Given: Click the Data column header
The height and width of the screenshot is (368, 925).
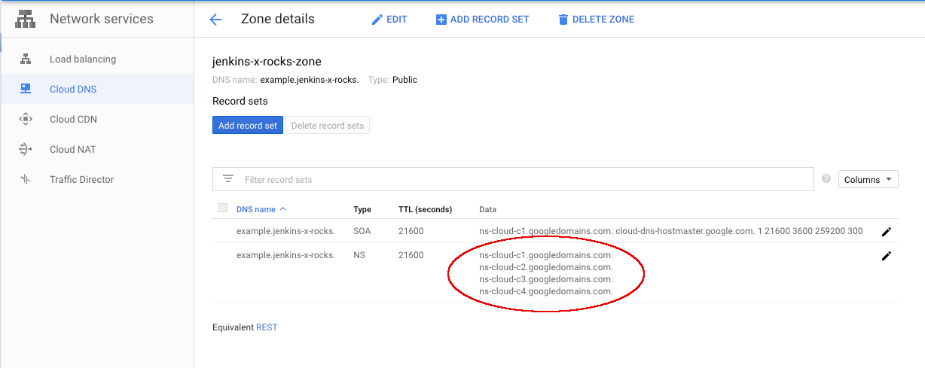Looking at the screenshot, I should click(487, 209).
